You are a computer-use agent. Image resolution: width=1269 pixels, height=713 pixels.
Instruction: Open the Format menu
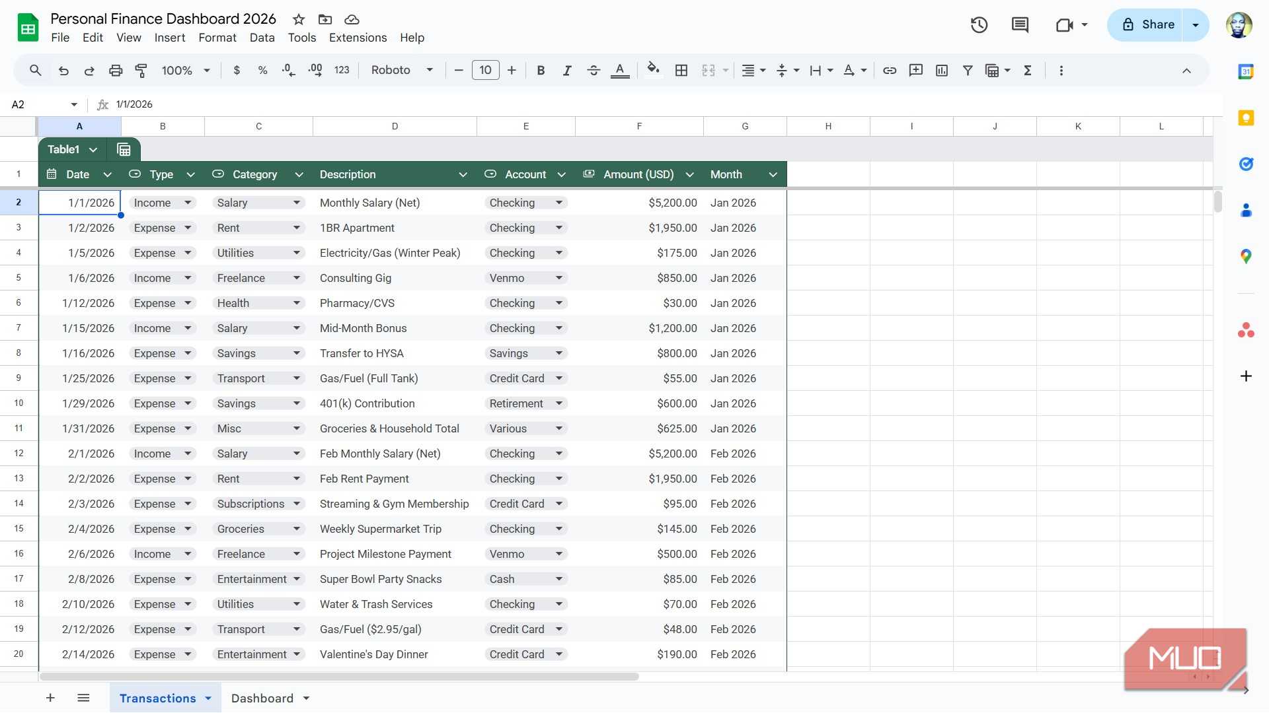217,38
